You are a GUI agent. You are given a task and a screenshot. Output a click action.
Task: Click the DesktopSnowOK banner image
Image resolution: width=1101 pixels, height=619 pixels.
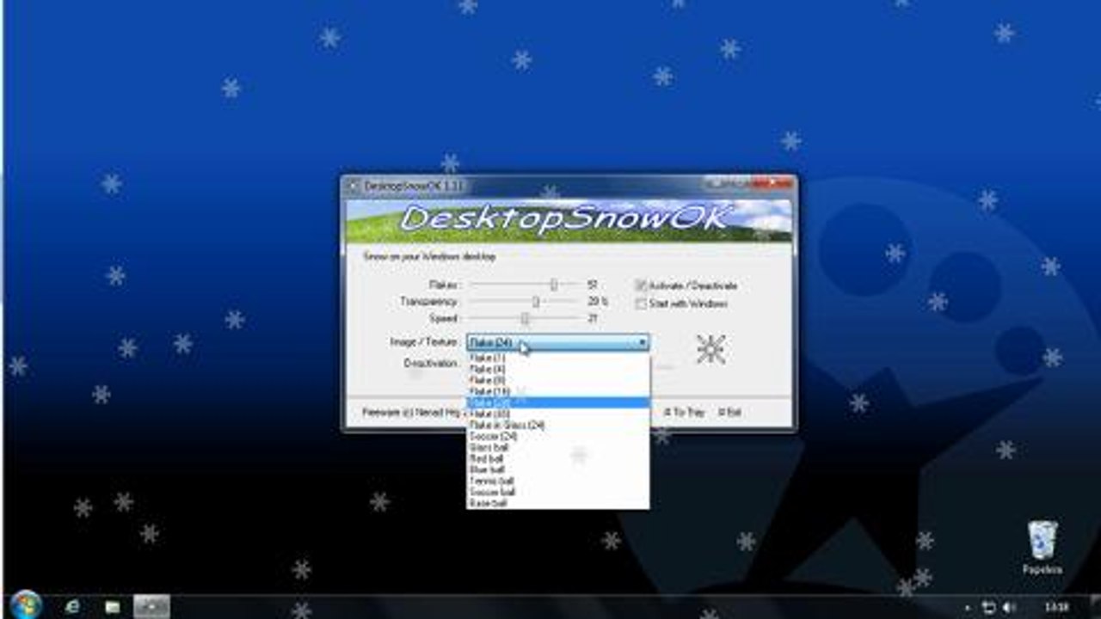569,220
